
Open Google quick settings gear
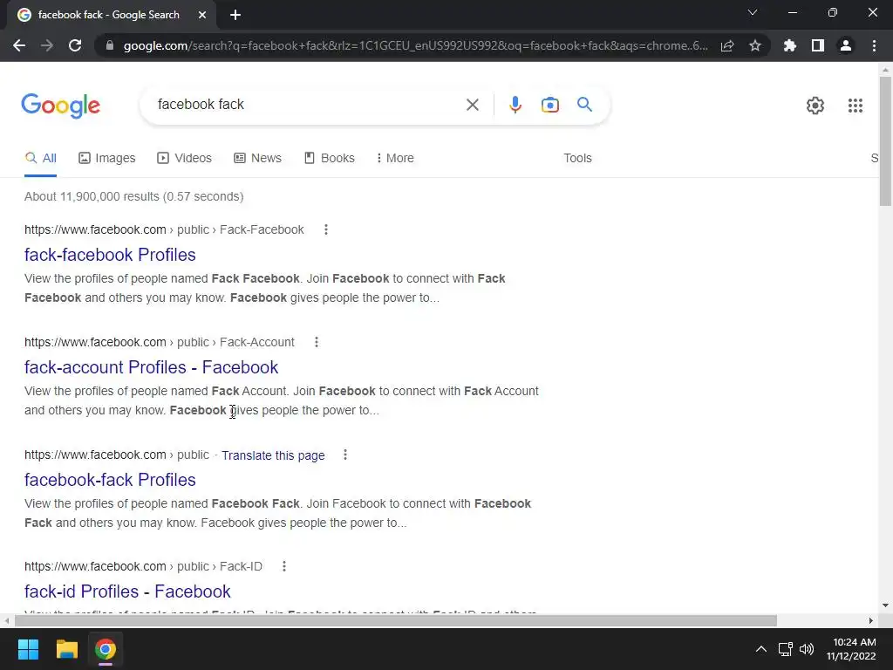coord(815,106)
